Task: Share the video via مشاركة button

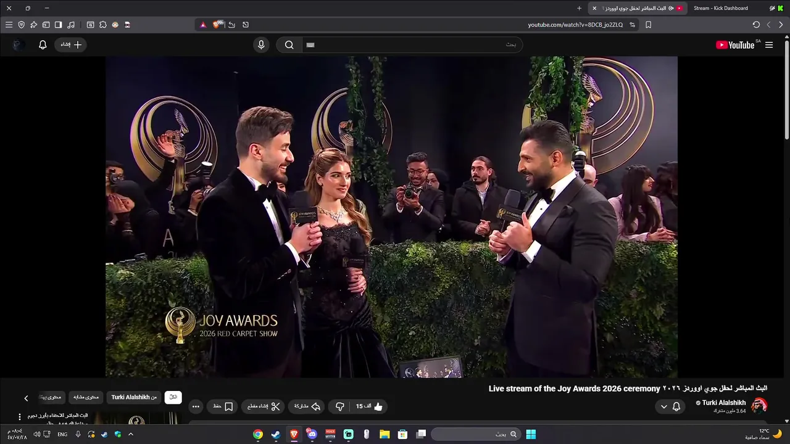Action: pos(307,406)
